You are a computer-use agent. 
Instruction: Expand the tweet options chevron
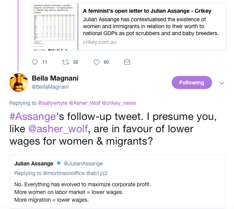[221, 83]
